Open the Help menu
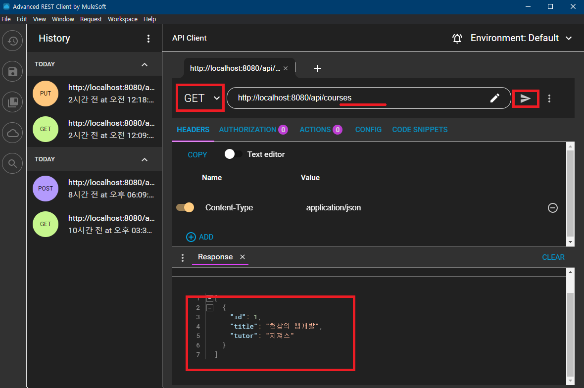The image size is (584, 388). pos(150,19)
